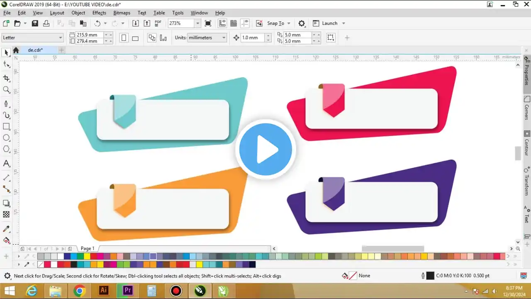Click the Import icon
This screenshot has width=531, height=299.
point(135,23)
